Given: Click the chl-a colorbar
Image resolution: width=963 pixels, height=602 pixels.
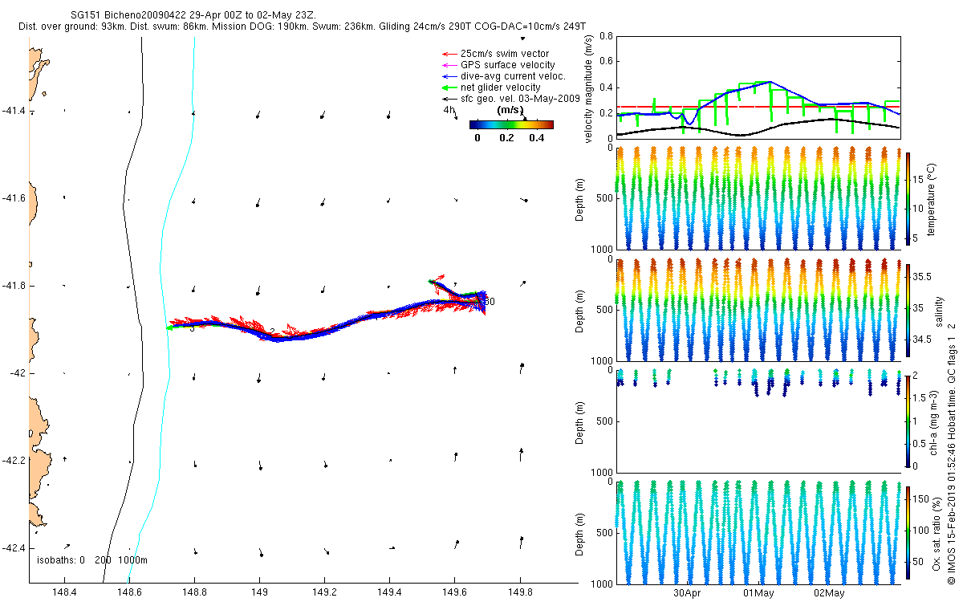Looking at the screenshot, I should [x=907, y=420].
